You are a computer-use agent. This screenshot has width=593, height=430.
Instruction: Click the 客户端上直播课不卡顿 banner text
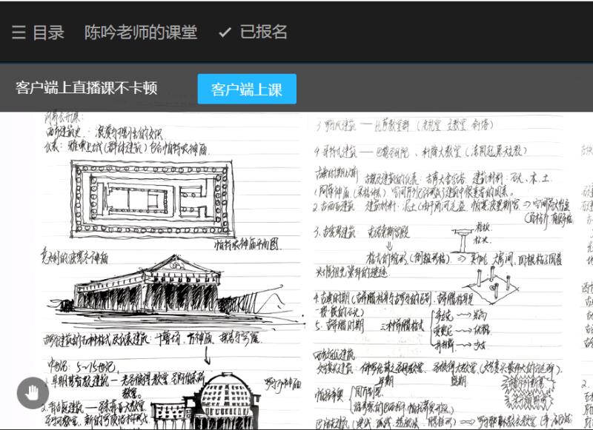point(87,89)
